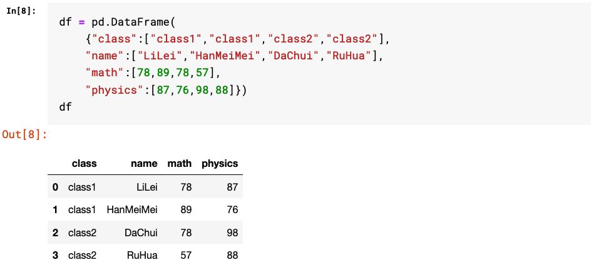Click the HanMeiMei name cell
The width and height of the screenshot is (591, 275).
point(132,209)
